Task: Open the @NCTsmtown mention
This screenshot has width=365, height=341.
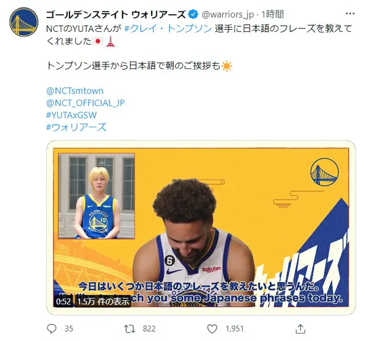Action: pos(75,91)
